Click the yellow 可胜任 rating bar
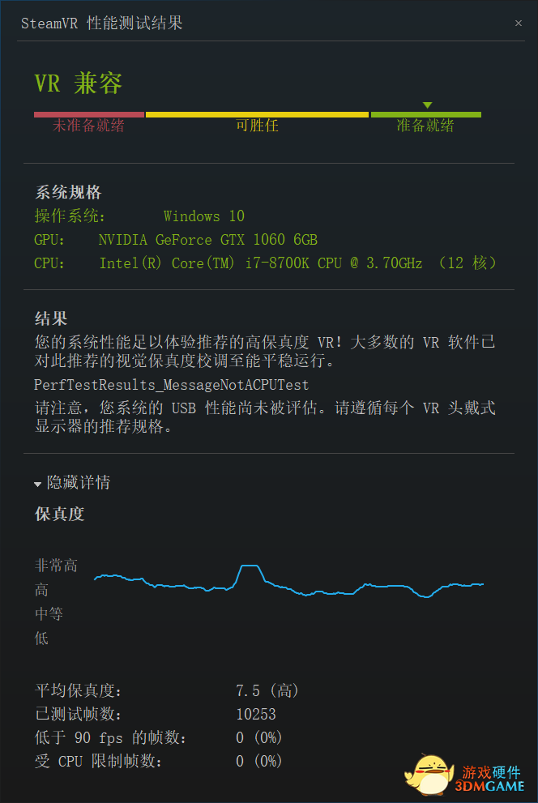This screenshot has height=803, width=538. click(x=257, y=115)
